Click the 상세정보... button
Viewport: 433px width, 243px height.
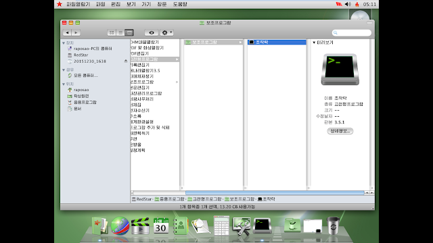click(340, 131)
